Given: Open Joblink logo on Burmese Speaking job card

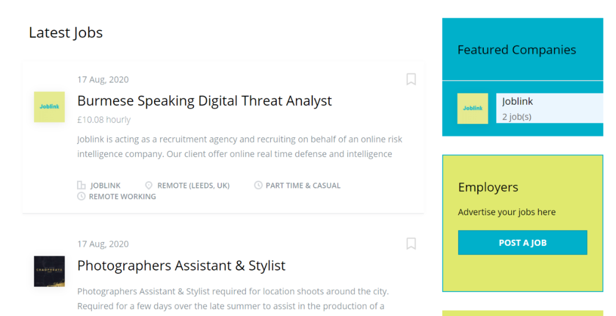Looking at the screenshot, I should click(49, 106).
